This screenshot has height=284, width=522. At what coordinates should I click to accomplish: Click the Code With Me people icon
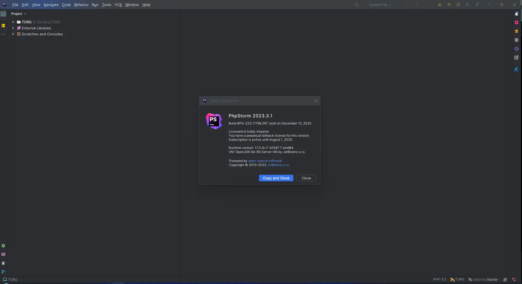[x=440, y=5]
